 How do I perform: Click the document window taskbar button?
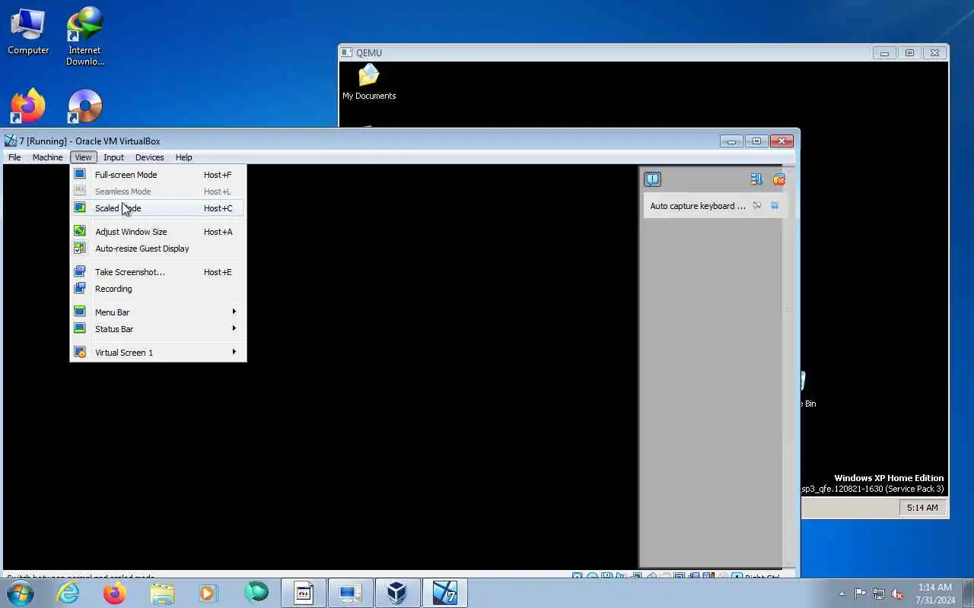click(x=304, y=593)
